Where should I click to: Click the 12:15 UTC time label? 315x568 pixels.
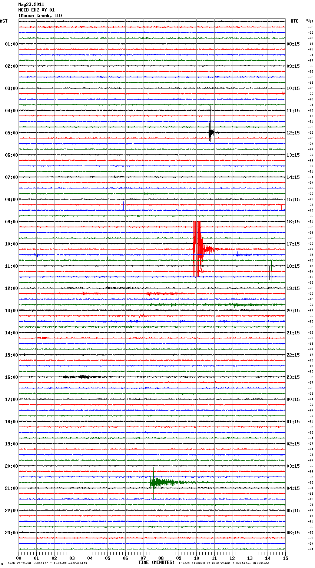(293, 133)
